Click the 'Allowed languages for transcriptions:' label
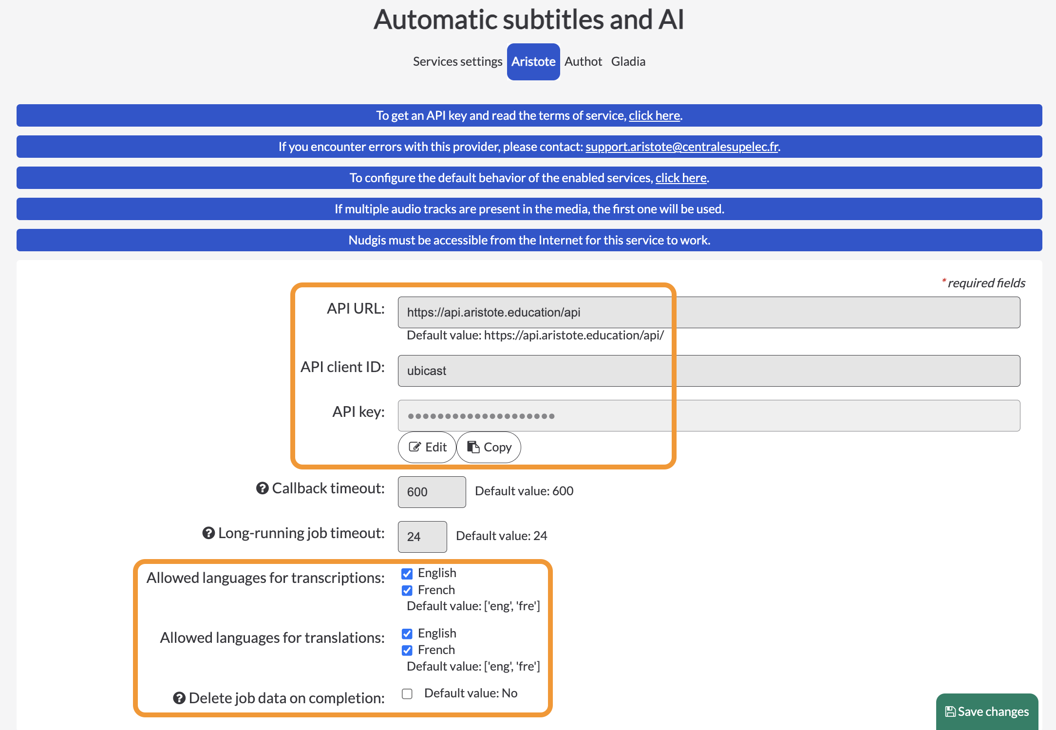Screen dimensions: 1056x730 pyautogui.click(x=265, y=578)
